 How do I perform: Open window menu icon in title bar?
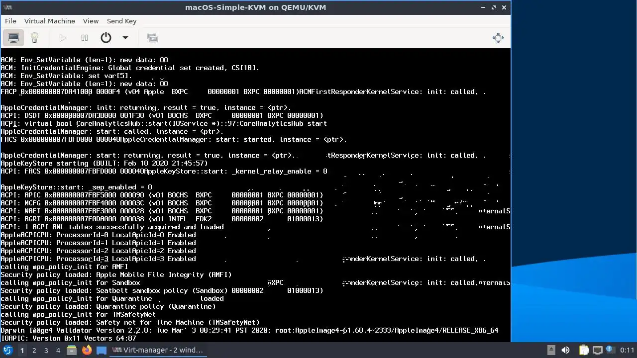(x=7, y=7)
